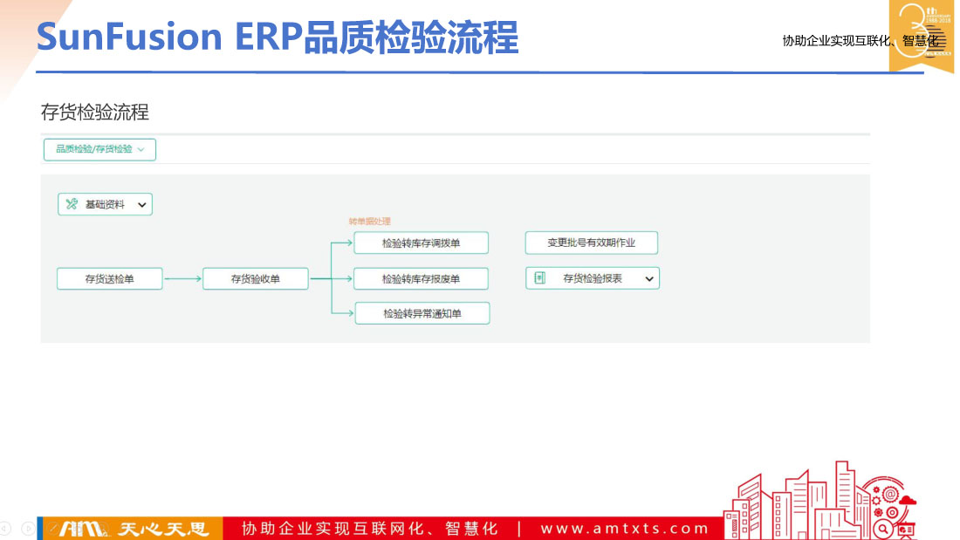Advance slide with the forward arrow
Screen dimensions: 960x540
27,528
